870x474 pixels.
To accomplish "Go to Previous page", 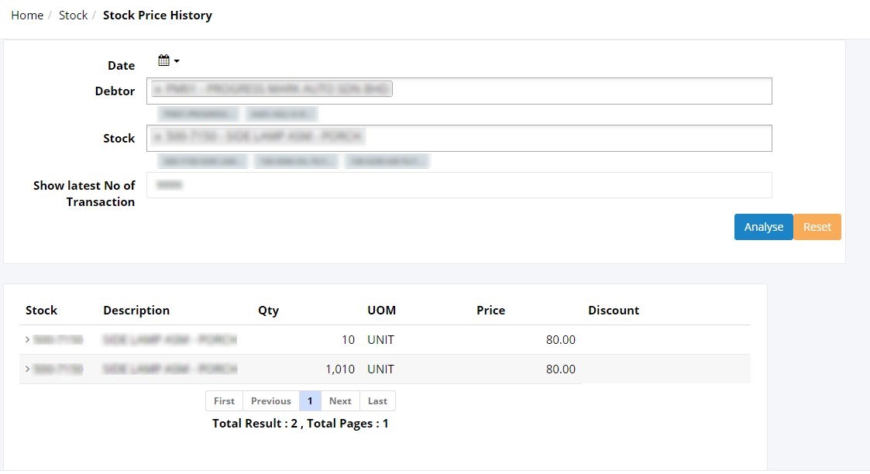I will [271, 401].
